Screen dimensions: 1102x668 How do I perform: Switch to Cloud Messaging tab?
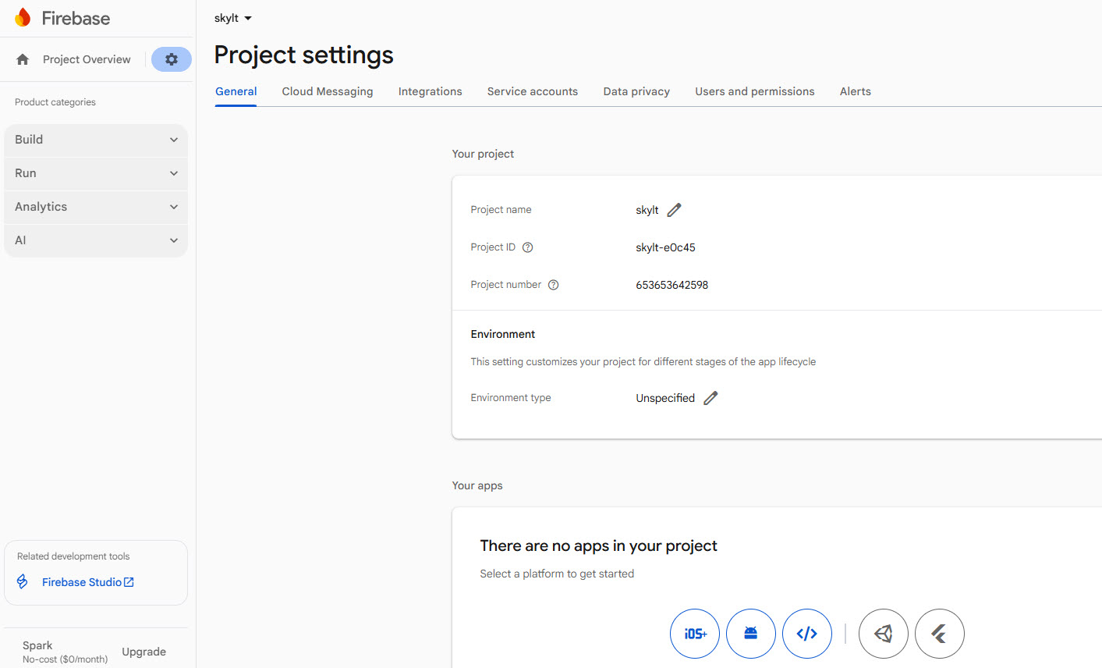click(x=328, y=91)
